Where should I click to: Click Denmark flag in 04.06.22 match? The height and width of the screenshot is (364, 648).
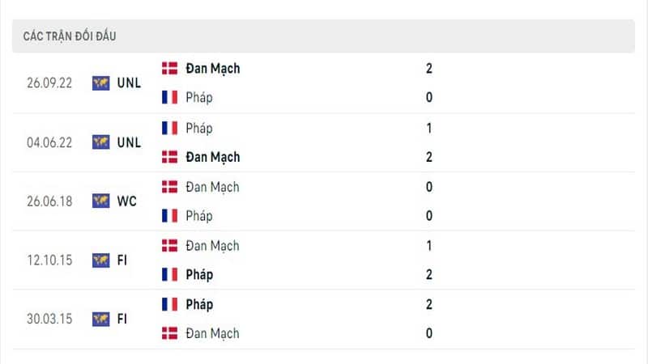169,157
